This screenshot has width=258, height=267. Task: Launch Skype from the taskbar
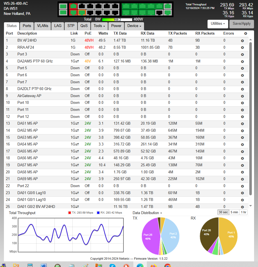pyautogui.click(x=113, y=265)
